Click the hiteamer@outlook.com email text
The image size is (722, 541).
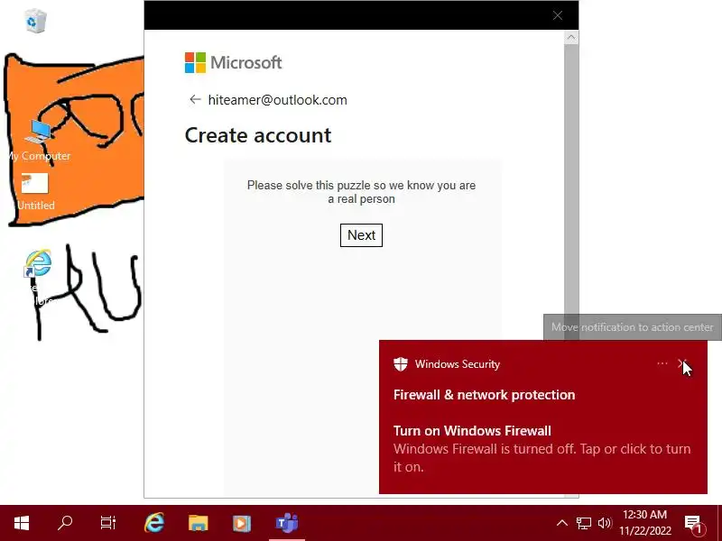(278, 100)
